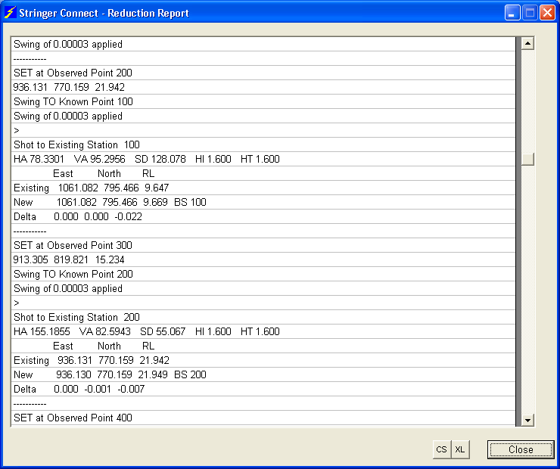Select row 'SET at Observed Point 300'
Image resolution: width=560 pixels, height=469 pixels.
tap(263, 245)
